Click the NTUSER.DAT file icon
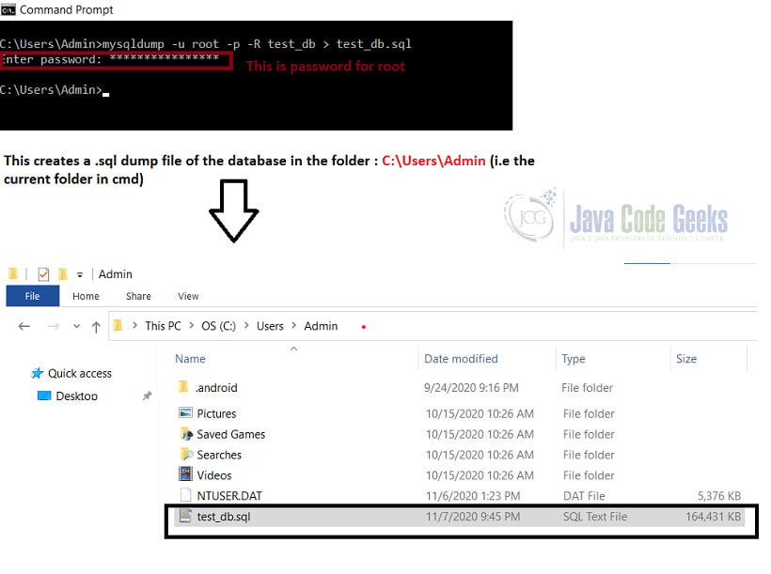771x574 pixels. pyautogui.click(x=185, y=495)
